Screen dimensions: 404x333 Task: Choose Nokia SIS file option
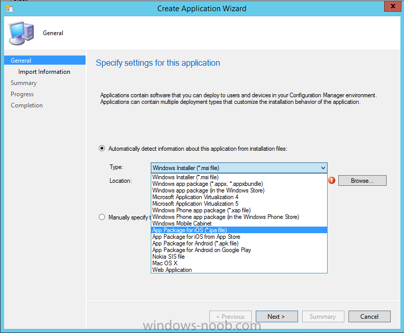[x=239, y=257]
